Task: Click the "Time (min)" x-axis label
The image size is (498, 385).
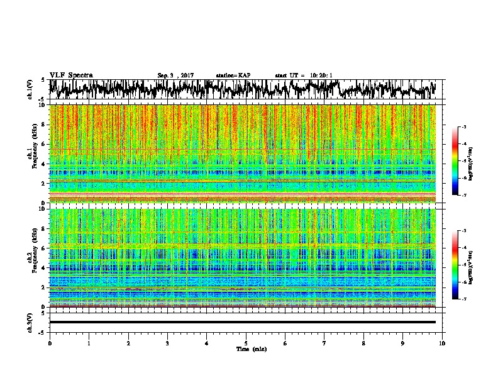Action: click(252, 349)
